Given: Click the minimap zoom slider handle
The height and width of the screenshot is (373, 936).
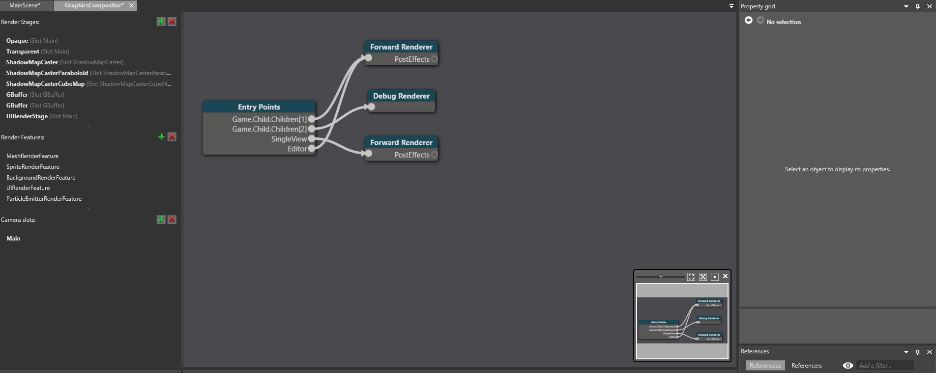Looking at the screenshot, I should click(661, 277).
